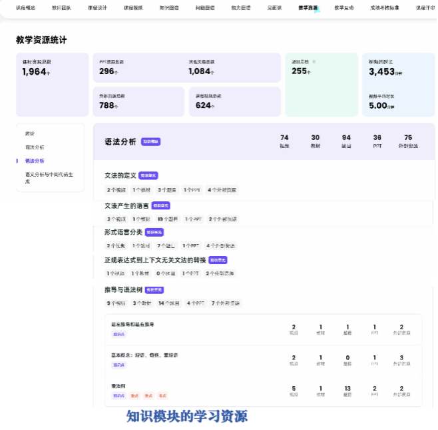
Task: Click the purple badge beside 形式语言分类
Action: (x=154, y=233)
